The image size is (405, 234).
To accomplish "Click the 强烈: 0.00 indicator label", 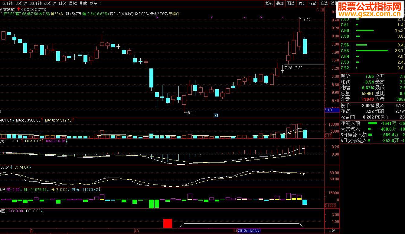I will [x=59, y=190].
